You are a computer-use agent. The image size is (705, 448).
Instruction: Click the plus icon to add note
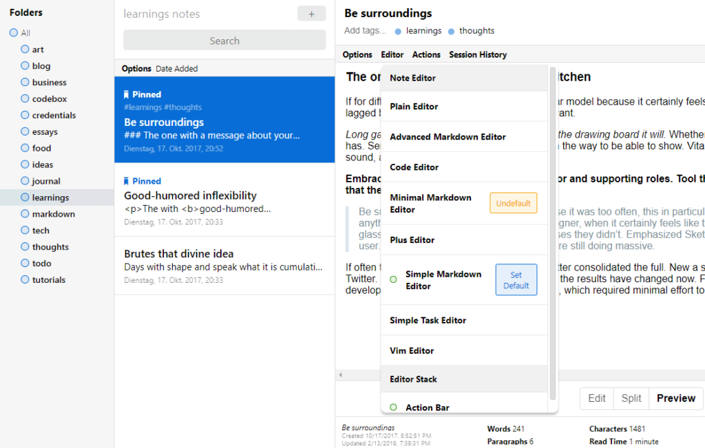tap(311, 14)
